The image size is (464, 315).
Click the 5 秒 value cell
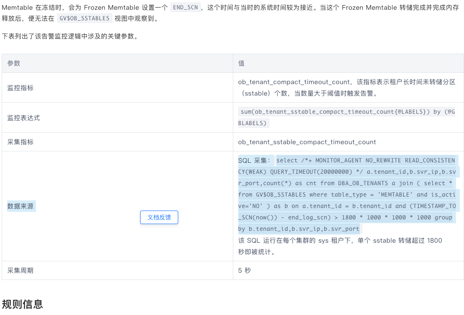(x=244, y=270)
